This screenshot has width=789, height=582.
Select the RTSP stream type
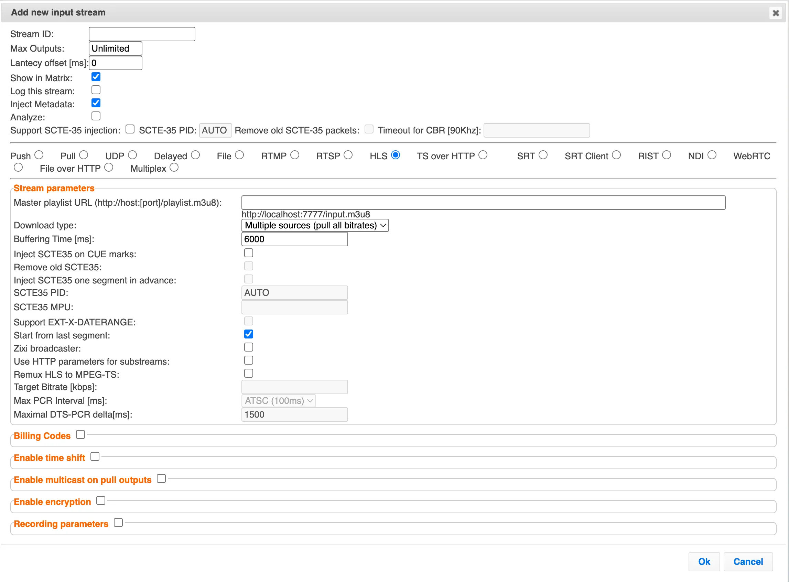click(x=348, y=155)
